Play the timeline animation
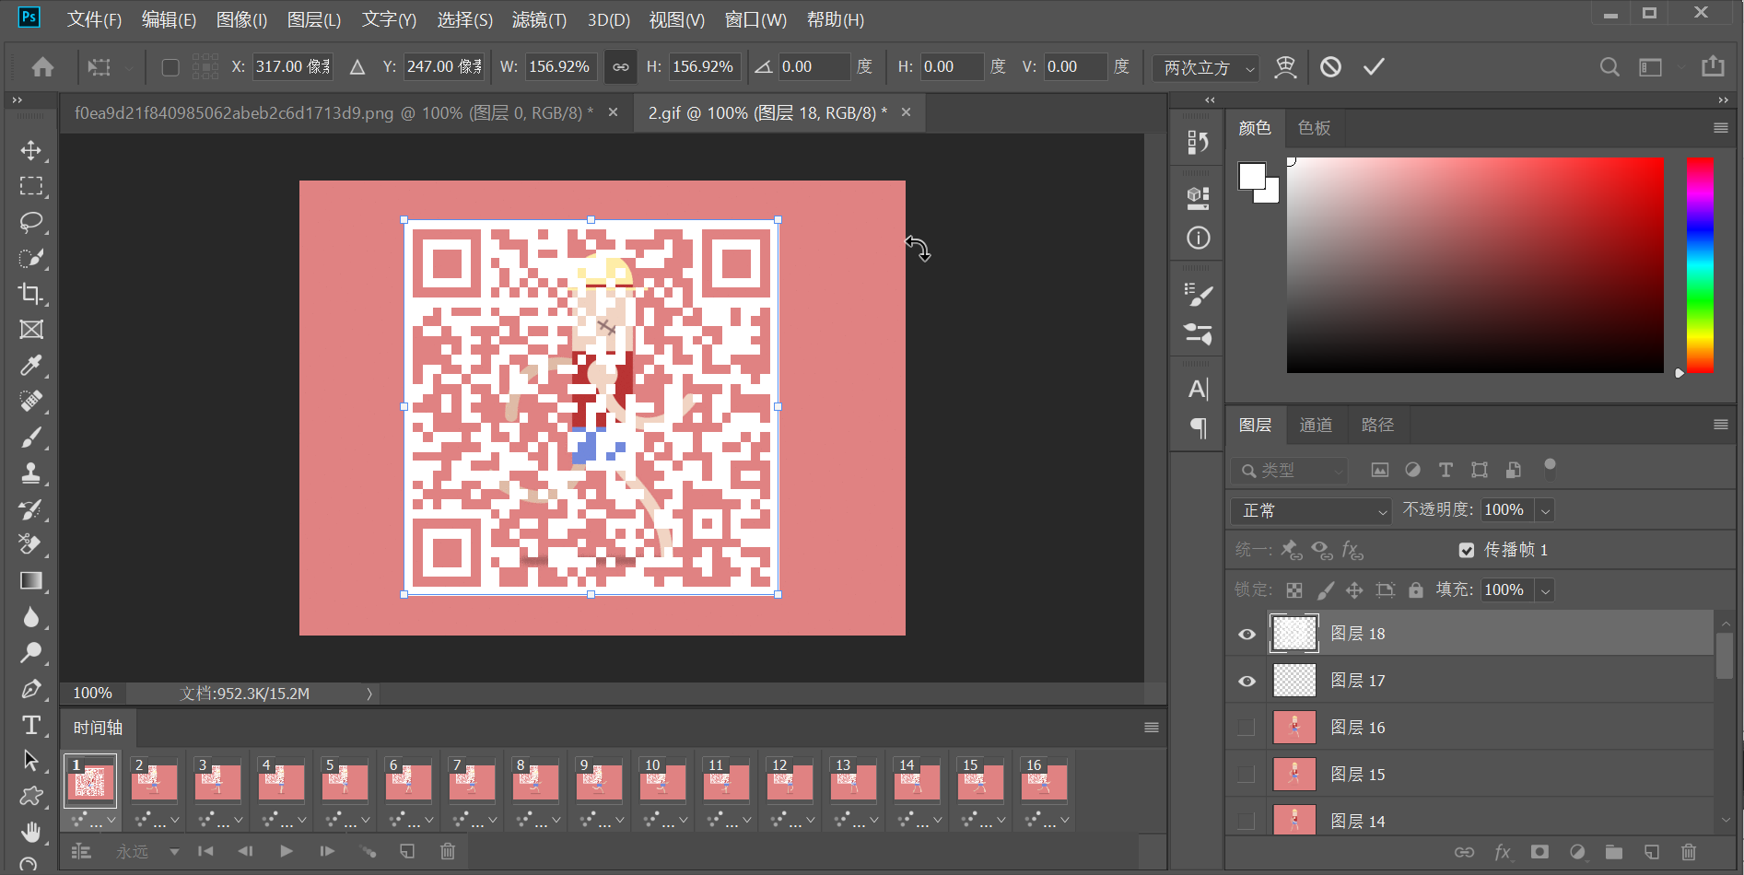The width and height of the screenshot is (1744, 875). tap(287, 851)
